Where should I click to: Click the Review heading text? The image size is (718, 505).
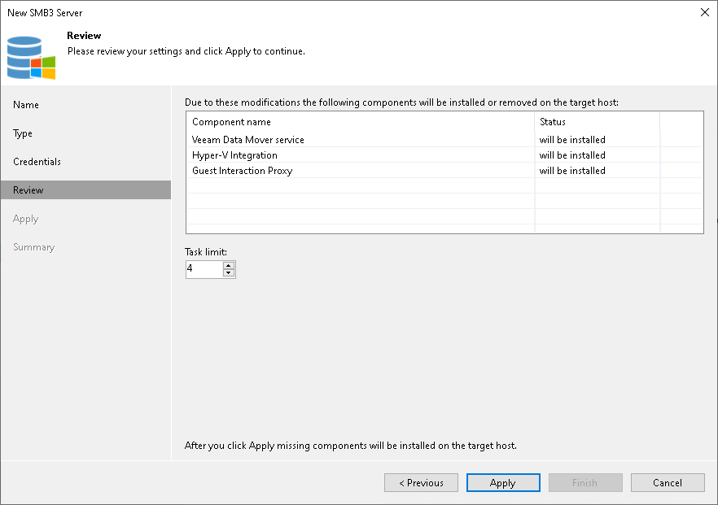84,35
